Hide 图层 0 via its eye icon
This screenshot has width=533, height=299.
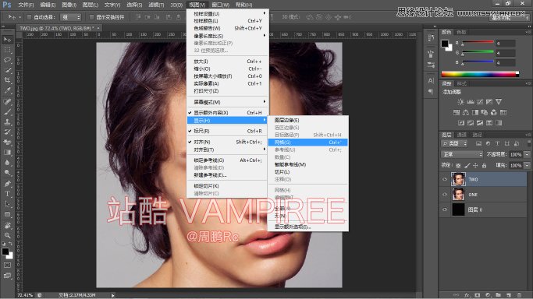click(445, 209)
